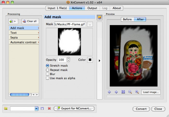Viewport: 169px width, 117px height.
Task: Zoom in the preview image
Action: [x=137, y=92]
